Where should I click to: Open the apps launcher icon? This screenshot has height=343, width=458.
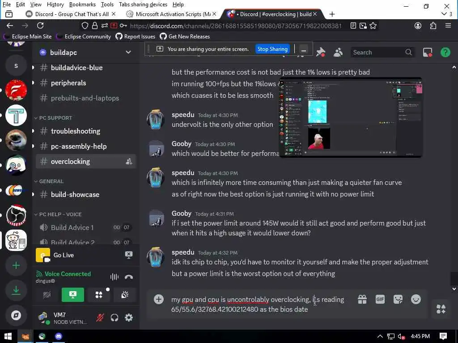pyautogui.click(x=441, y=309)
